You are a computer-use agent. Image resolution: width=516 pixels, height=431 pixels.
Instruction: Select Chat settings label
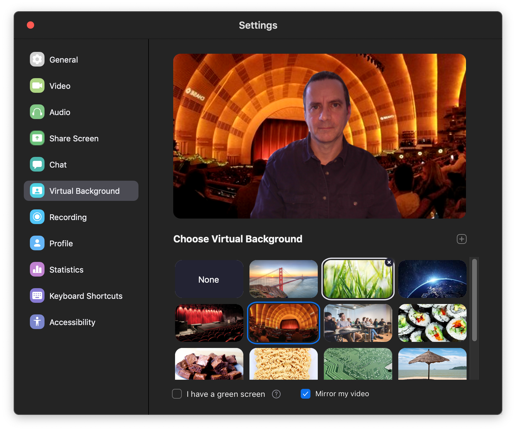pyautogui.click(x=58, y=165)
